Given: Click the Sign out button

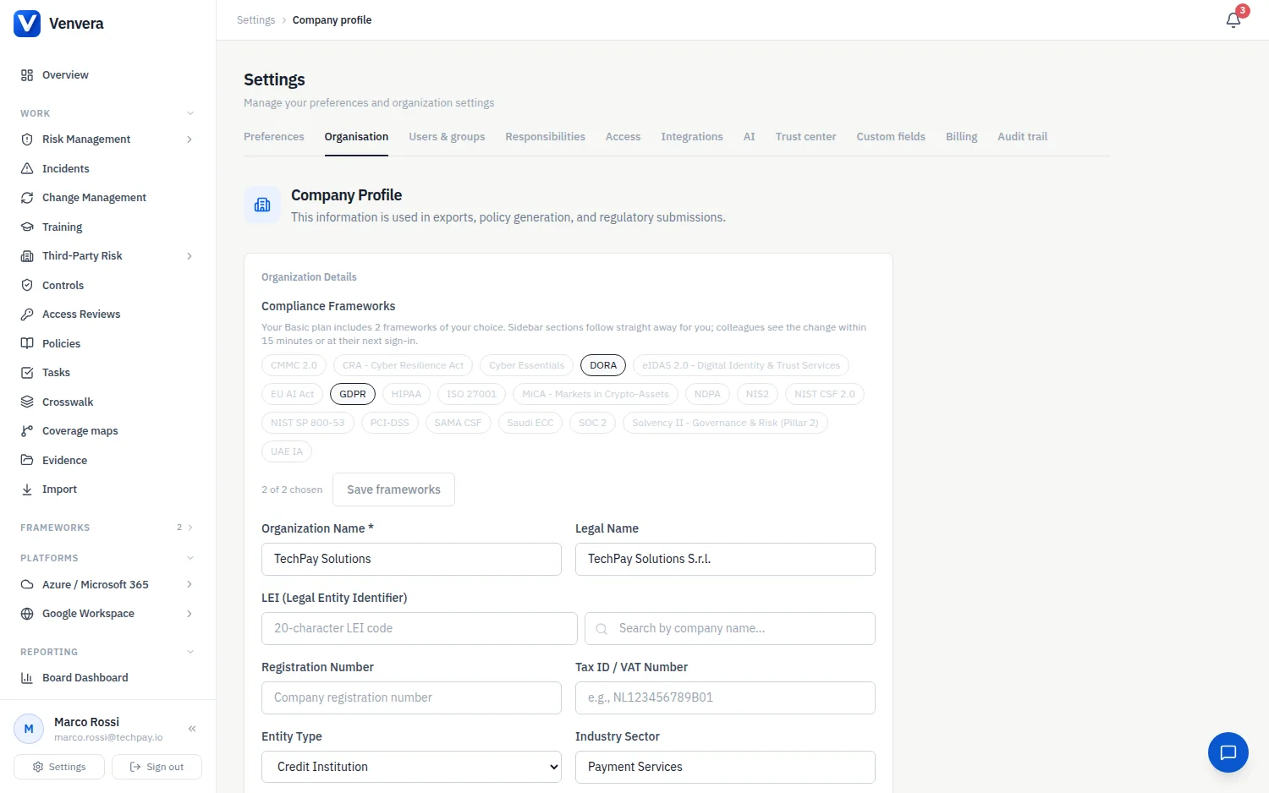Looking at the screenshot, I should click(x=157, y=767).
